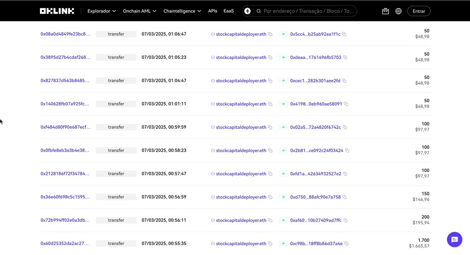Copy sender address in 01:01:11 row

point(270,104)
